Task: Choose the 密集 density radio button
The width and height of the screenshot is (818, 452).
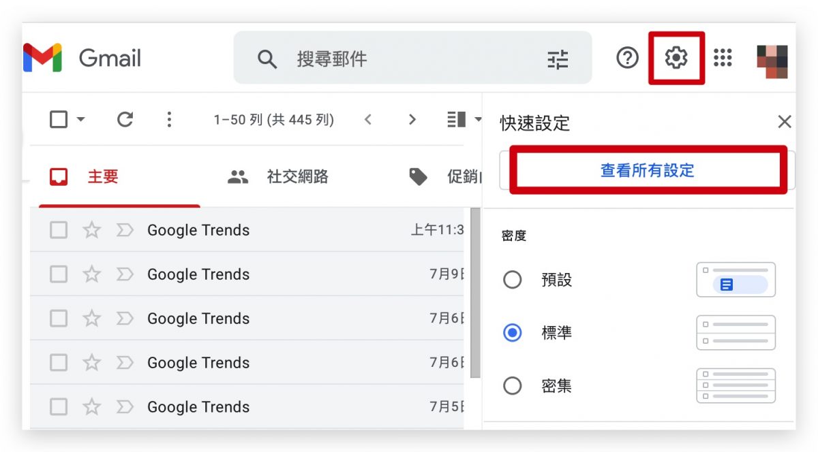Action: point(512,386)
